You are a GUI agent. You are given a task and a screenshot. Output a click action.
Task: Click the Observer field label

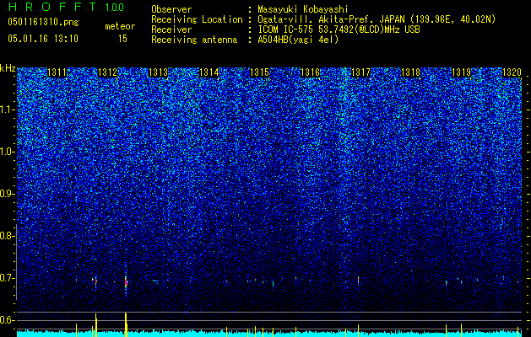(x=171, y=9)
